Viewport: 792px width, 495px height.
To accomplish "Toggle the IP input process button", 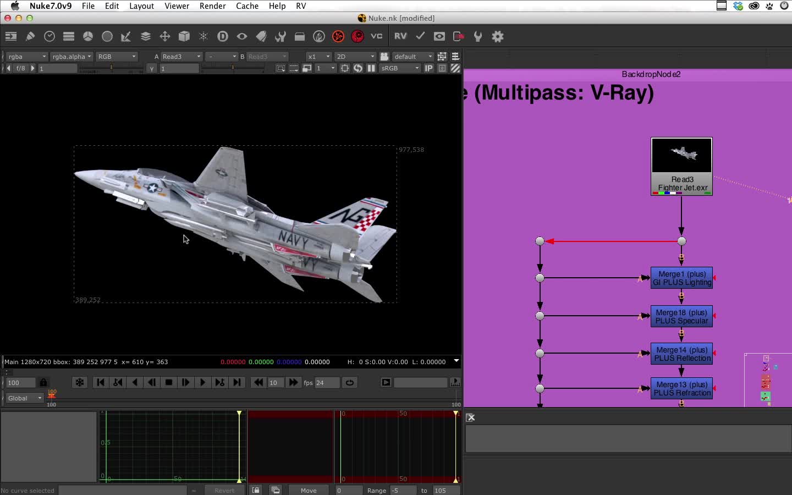I will 428,68.
